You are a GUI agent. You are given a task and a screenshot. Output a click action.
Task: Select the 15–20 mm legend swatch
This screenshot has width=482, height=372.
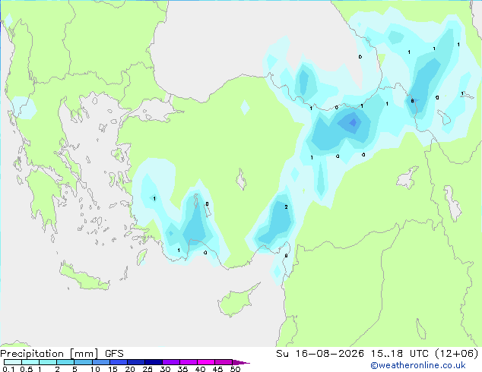[118, 362]
